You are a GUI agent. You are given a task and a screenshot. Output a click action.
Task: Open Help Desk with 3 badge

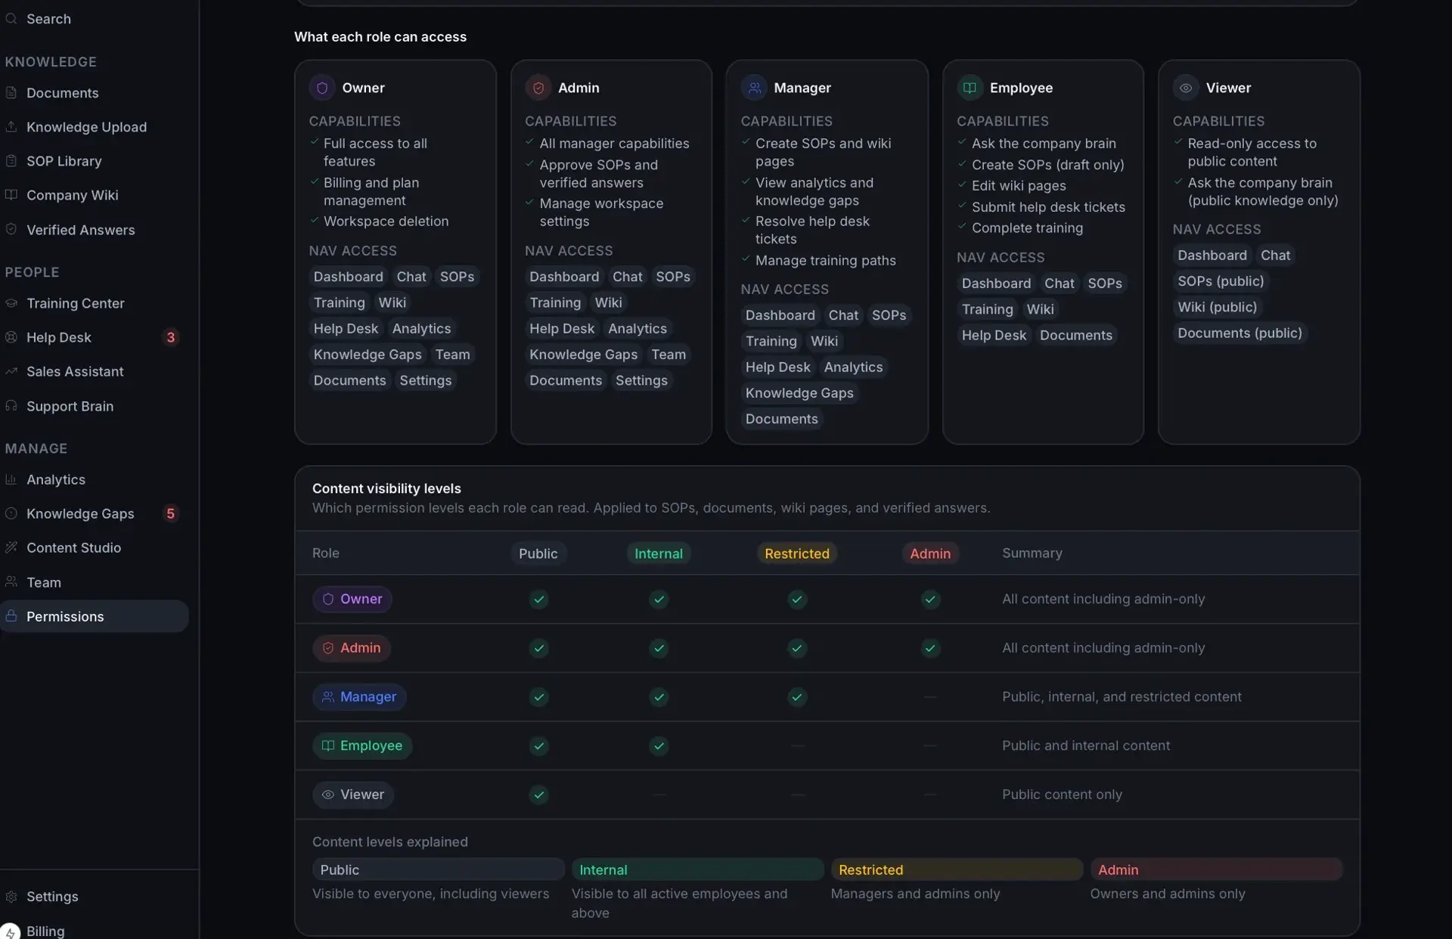pos(94,336)
